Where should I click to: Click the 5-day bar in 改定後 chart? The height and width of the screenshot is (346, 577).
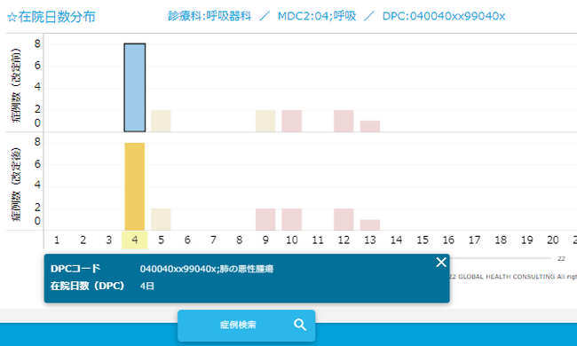coord(161,219)
